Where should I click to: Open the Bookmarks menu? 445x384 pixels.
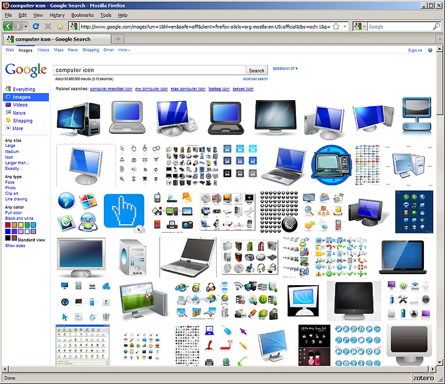[x=82, y=15]
